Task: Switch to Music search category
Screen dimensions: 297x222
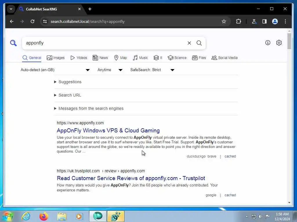Action: point(140,58)
